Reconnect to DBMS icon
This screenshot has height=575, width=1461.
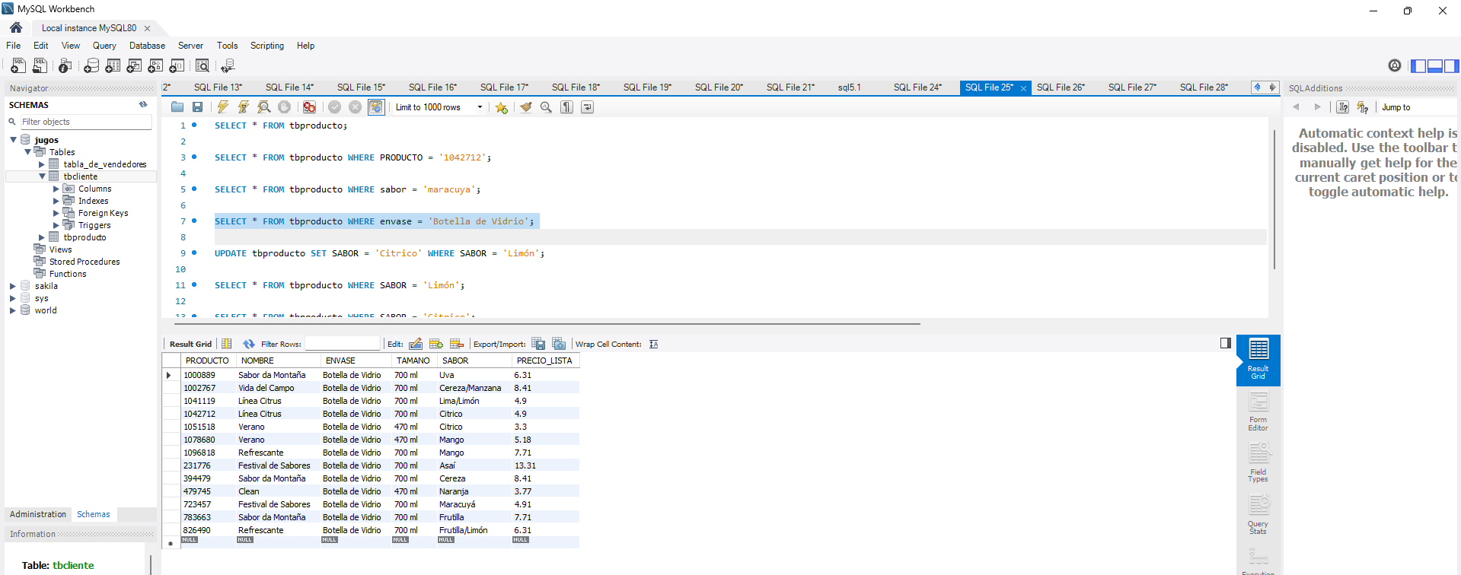tap(228, 66)
